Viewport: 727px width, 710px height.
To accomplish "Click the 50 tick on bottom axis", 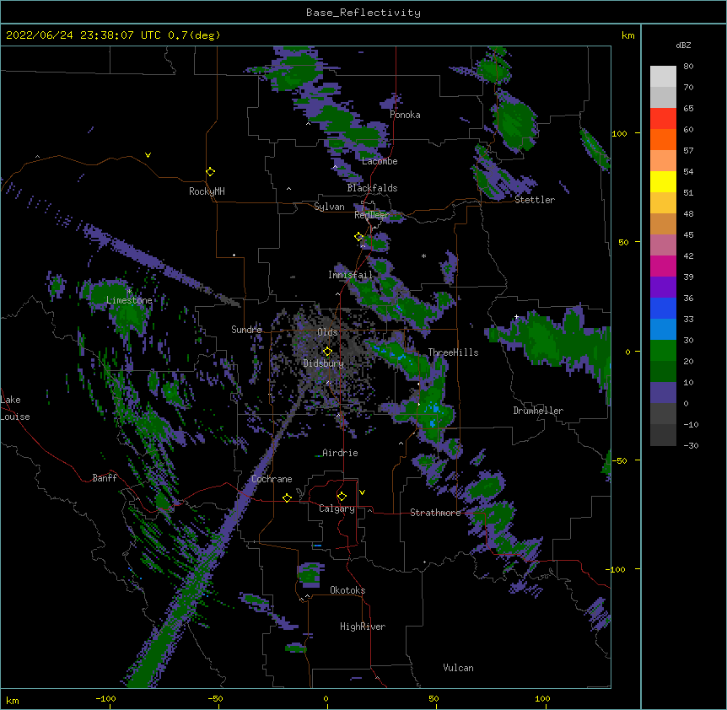I will [x=434, y=698].
